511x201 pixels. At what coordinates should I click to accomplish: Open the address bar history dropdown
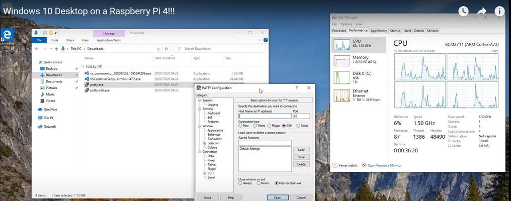click(x=158, y=49)
